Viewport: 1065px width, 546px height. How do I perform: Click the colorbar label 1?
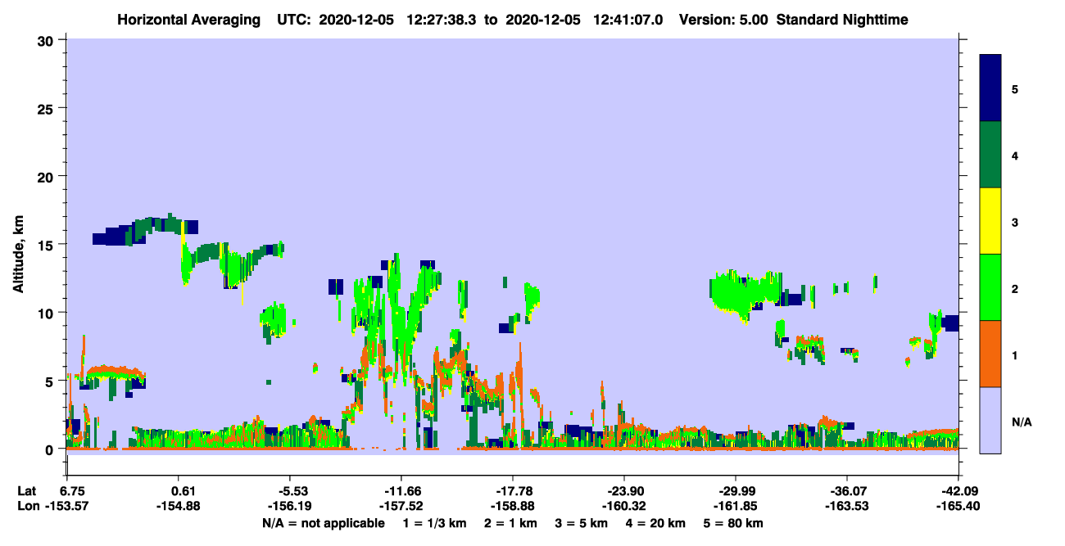coord(1015,354)
